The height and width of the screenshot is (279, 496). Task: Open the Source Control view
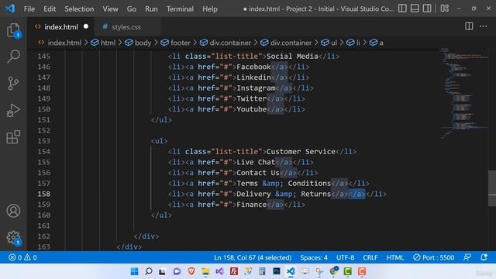pos(13,84)
